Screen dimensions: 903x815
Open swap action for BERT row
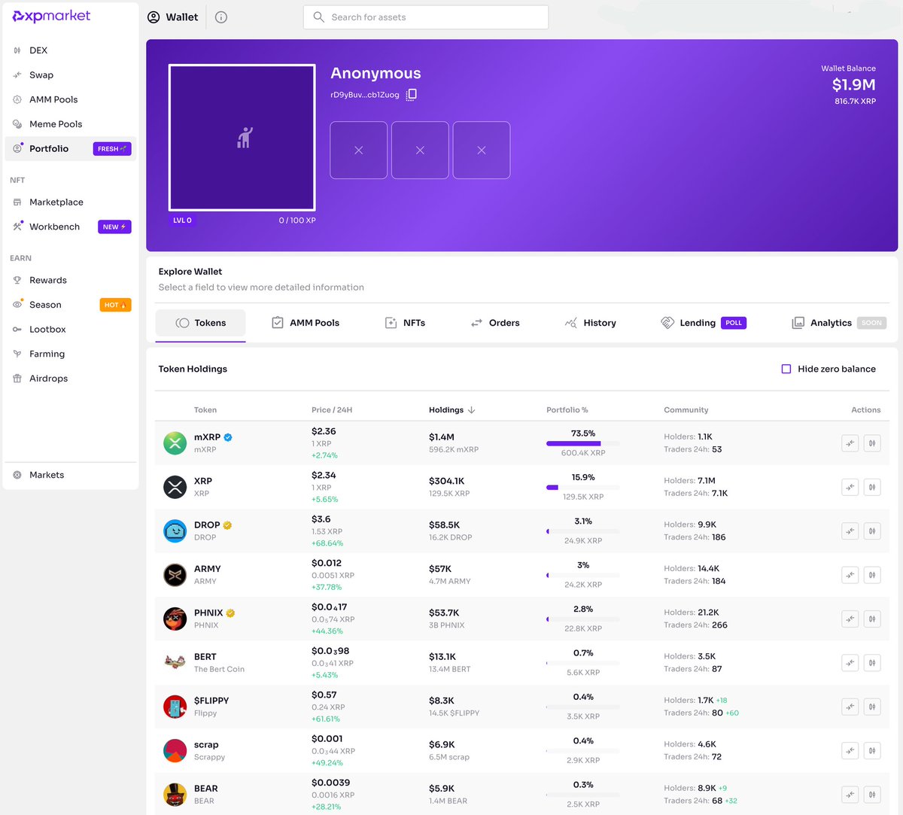point(850,663)
